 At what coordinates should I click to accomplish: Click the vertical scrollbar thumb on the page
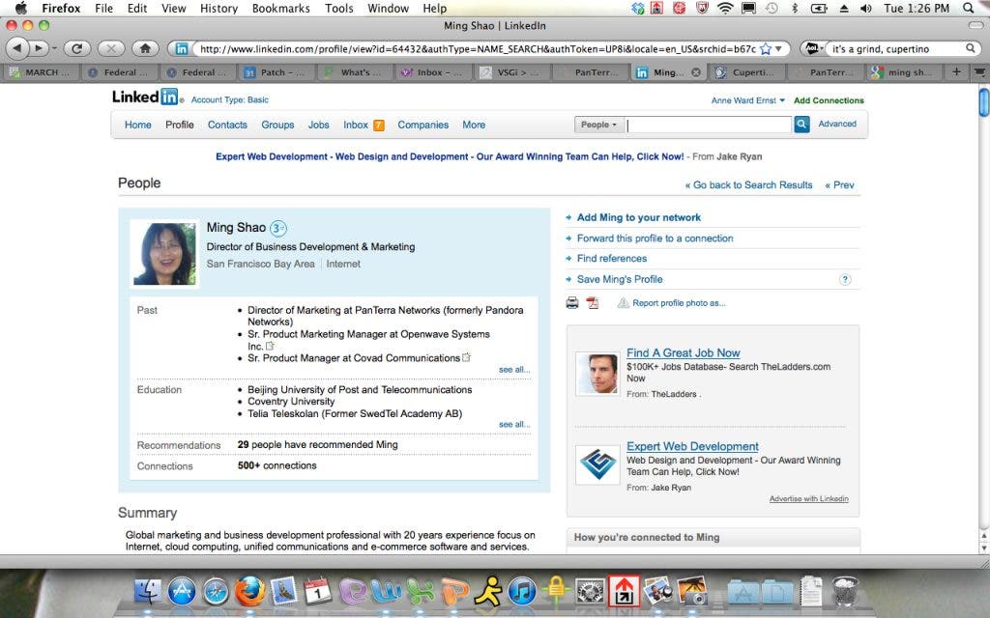coord(983,102)
